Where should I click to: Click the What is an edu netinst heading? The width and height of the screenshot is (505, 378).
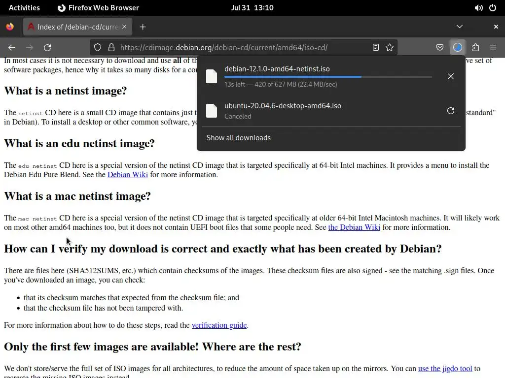[x=79, y=143]
